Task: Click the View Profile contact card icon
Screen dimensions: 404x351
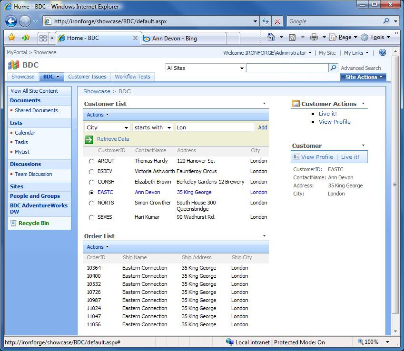Action: [296, 156]
